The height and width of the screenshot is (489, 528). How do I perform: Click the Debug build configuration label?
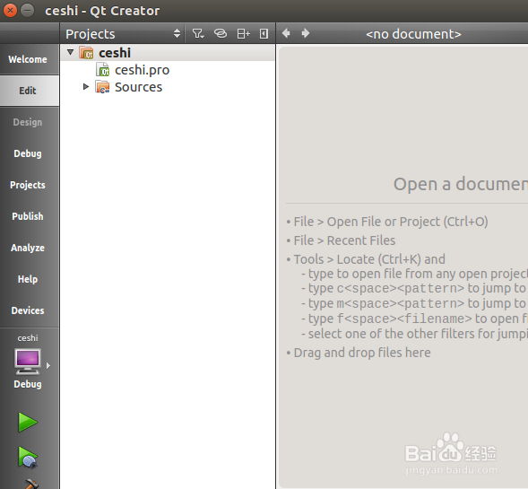coord(28,384)
